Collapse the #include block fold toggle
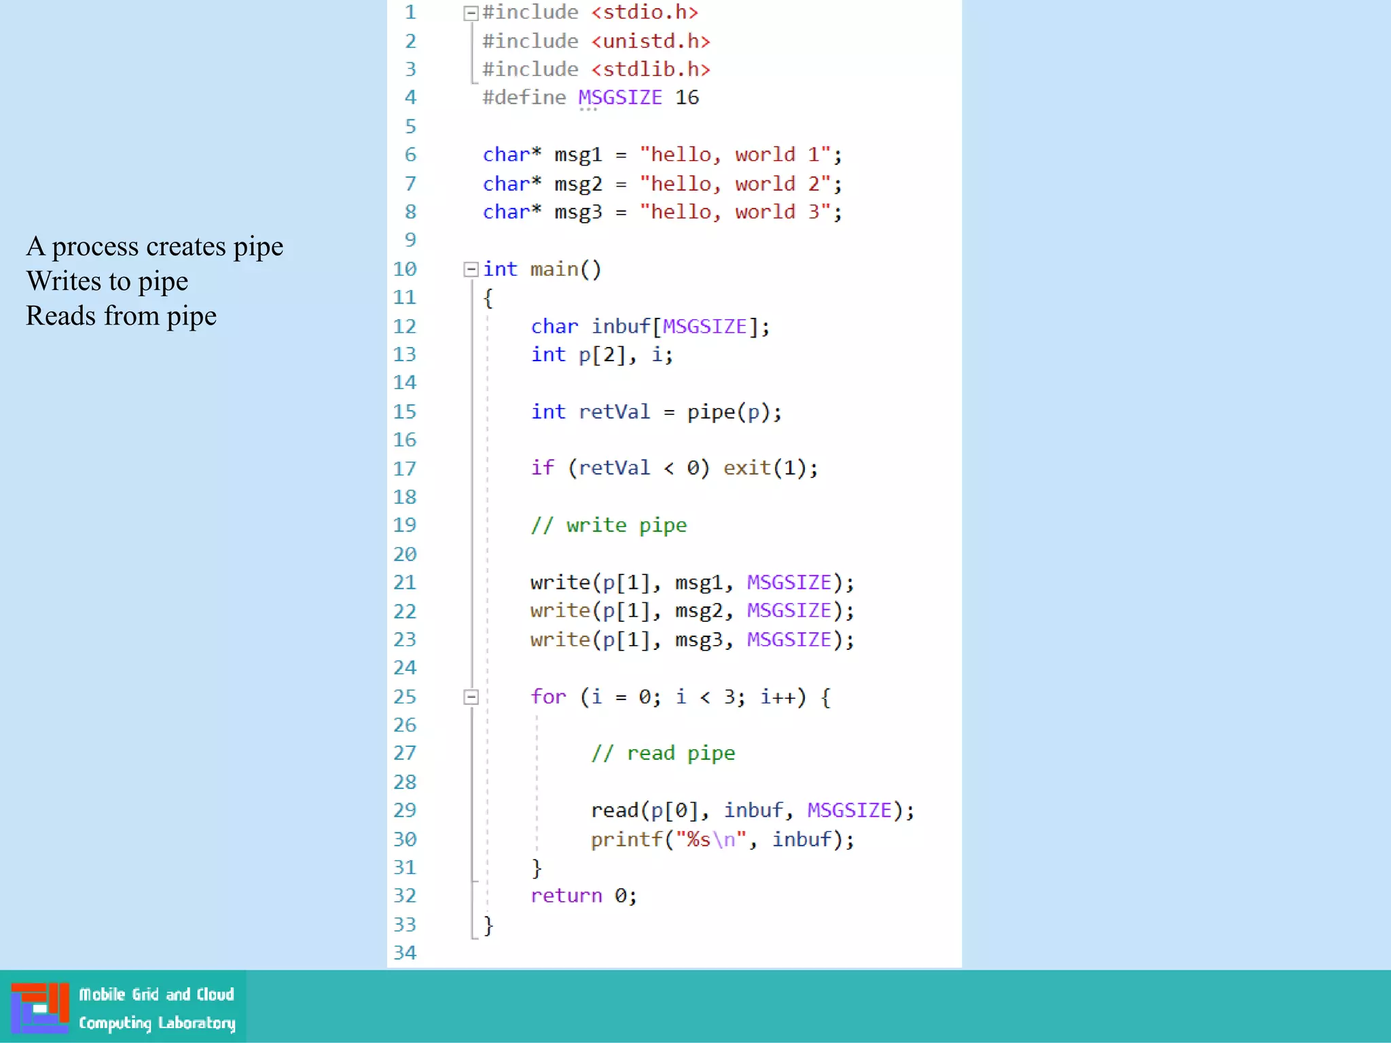The image size is (1391, 1043). pos(471,14)
